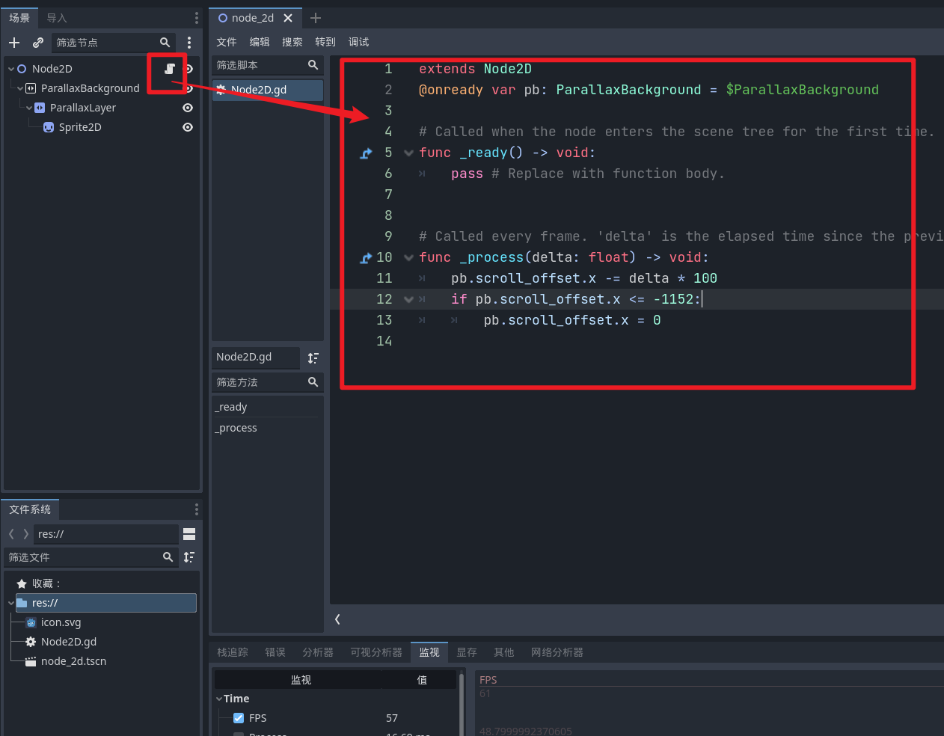Image resolution: width=944 pixels, height=736 pixels.
Task: Click the file list toggle icon beside res:// path
Action: point(189,533)
